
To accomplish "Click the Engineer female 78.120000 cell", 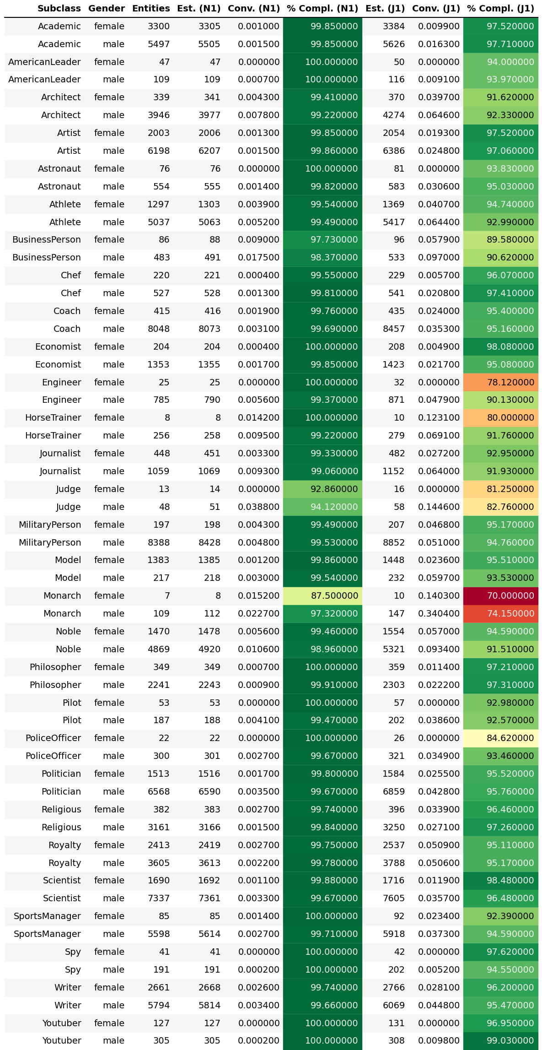I will click(x=501, y=382).
